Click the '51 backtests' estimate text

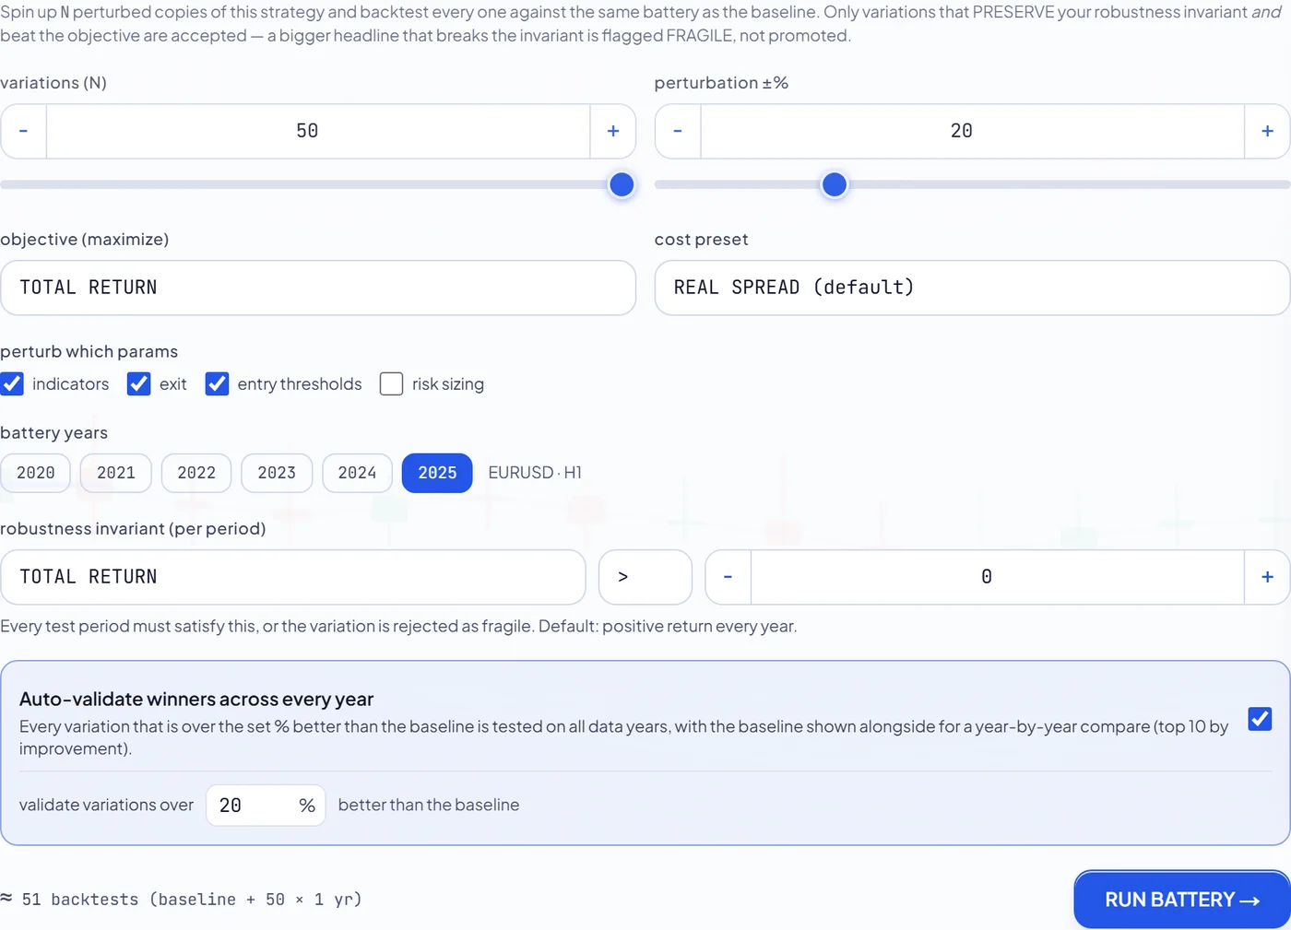(182, 900)
